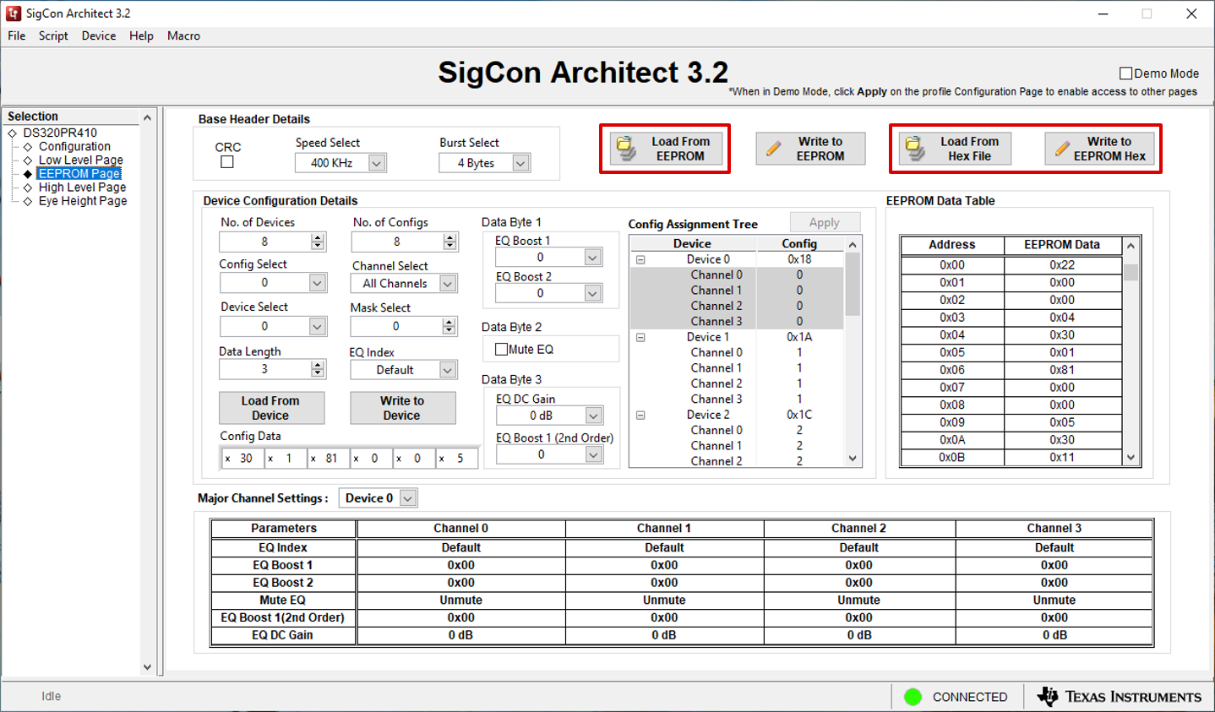Click the pencil icon on Write to EEPROM Hex
1215x712 pixels.
pos(1062,149)
